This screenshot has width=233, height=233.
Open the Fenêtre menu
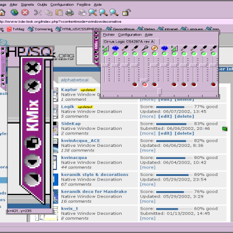coord(83,5)
